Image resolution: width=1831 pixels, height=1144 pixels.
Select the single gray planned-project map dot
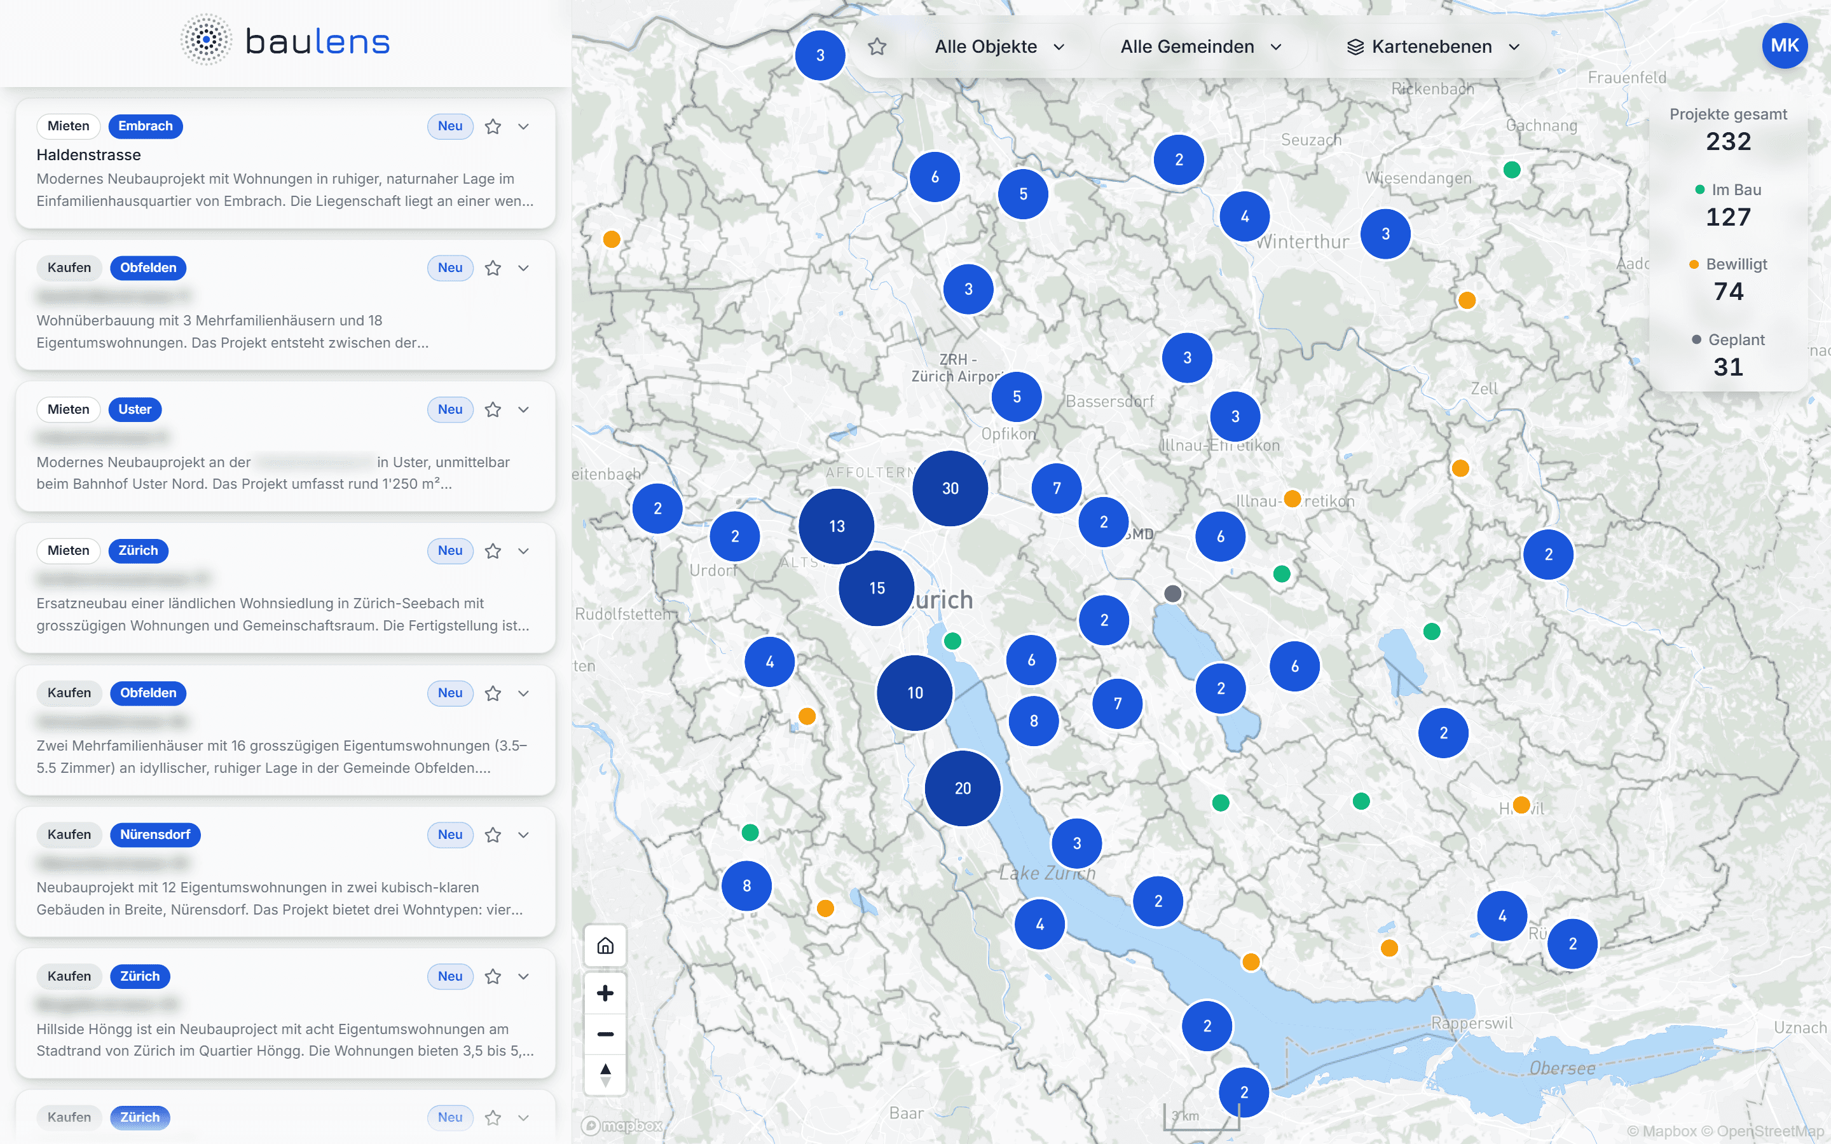1173,594
